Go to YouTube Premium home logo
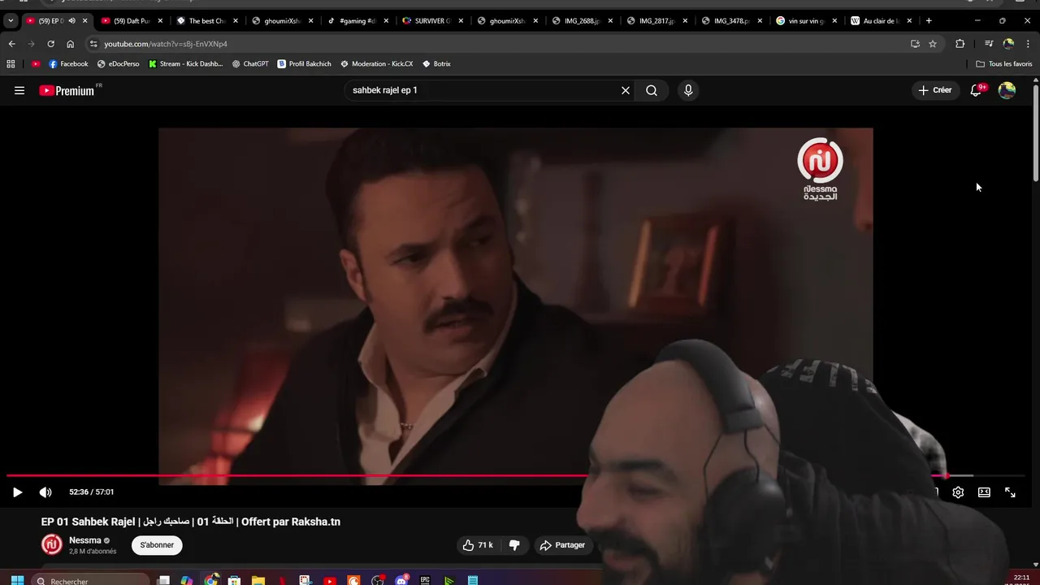Screen dimensions: 1040x585 (x=67, y=90)
